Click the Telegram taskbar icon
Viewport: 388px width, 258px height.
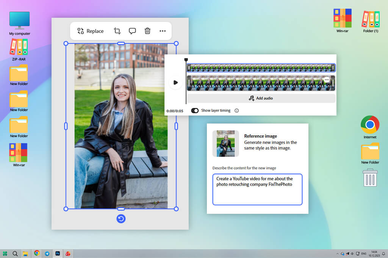(x=47, y=253)
